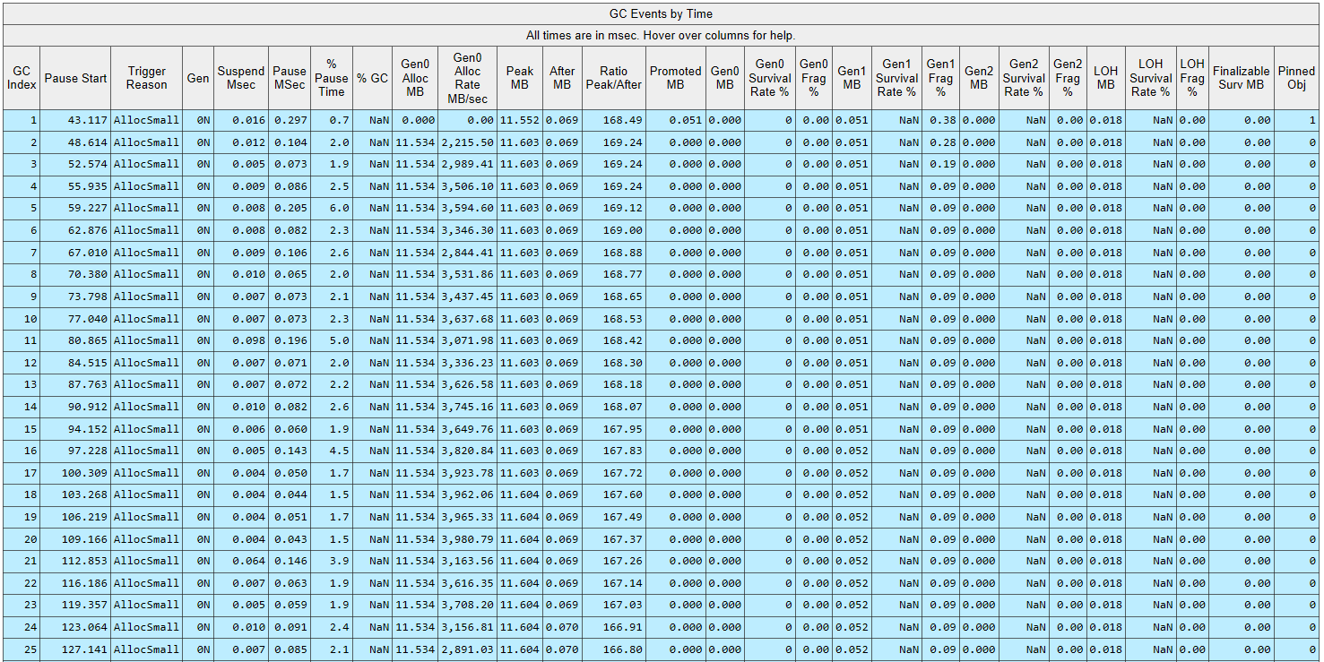Select the Ratio Peak/After column header

pyautogui.click(x=614, y=78)
